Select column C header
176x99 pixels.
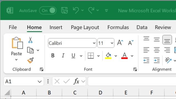[x=75, y=93]
